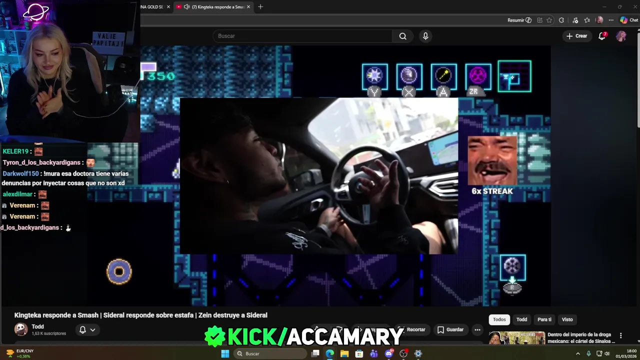Open the YouTube account avatar menu
The image size is (640, 360).
[x=621, y=36]
